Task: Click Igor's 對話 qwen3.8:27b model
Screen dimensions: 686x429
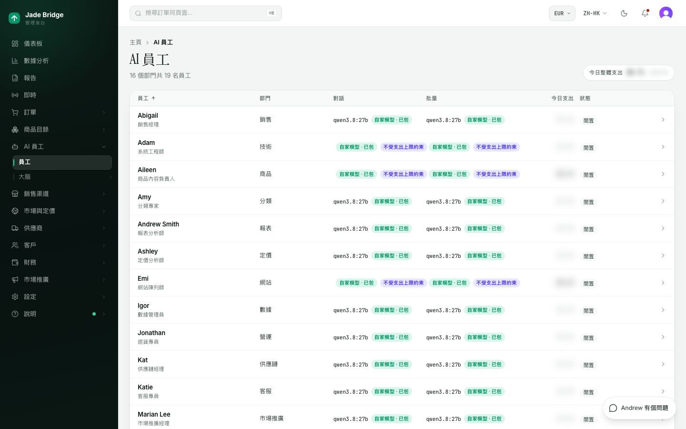Action: [351, 310]
